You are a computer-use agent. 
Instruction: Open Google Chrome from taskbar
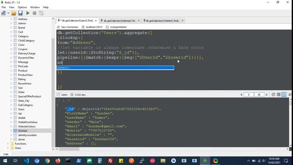(x=47, y=161)
